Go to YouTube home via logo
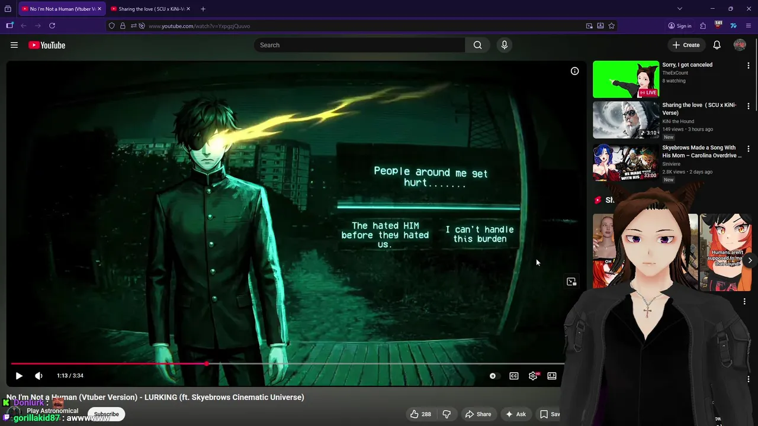 point(47,45)
